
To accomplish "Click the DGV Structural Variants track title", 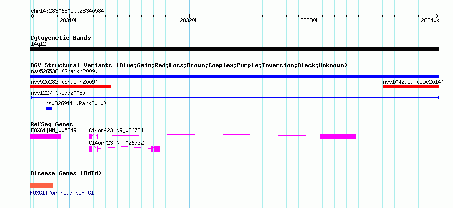I will click(x=188, y=65).
